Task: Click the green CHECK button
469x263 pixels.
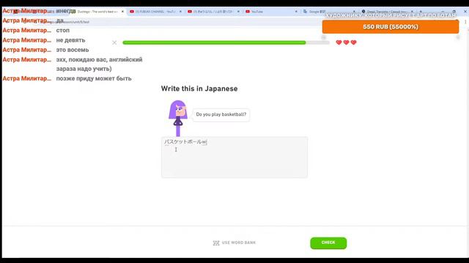Action: click(328, 243)
